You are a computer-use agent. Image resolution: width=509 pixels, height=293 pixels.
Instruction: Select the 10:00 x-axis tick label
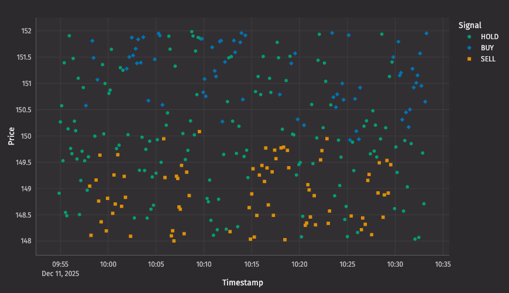pyautogui.click(x=108, y=264)
